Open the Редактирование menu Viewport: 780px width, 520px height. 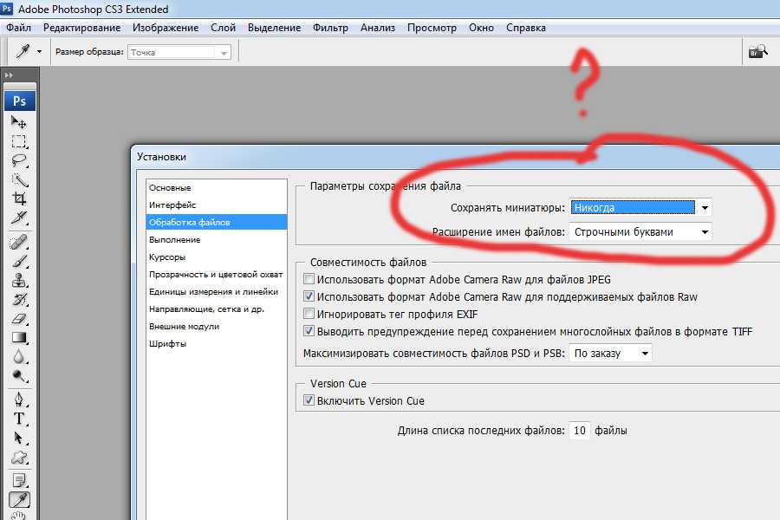tap(82, 28)
